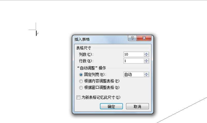Dismiss the dialog using the 取消 button
This screenshot has height=123, width=207.
[x=137, y=106]
